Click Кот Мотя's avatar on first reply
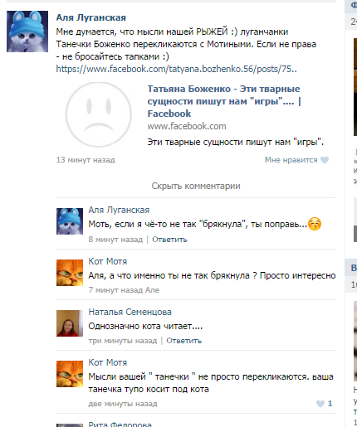The image size is (357, 427). (x=70, y=273)
